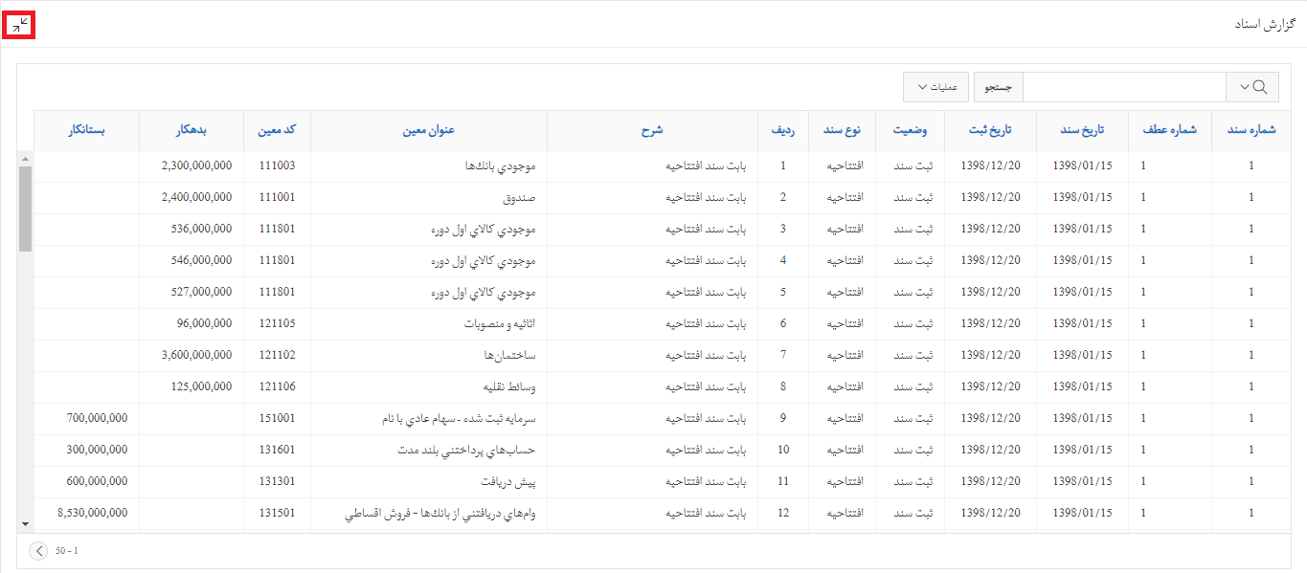The image size is (1307, 573).
Task: Click account code 111001
Action: click(277, 197)
